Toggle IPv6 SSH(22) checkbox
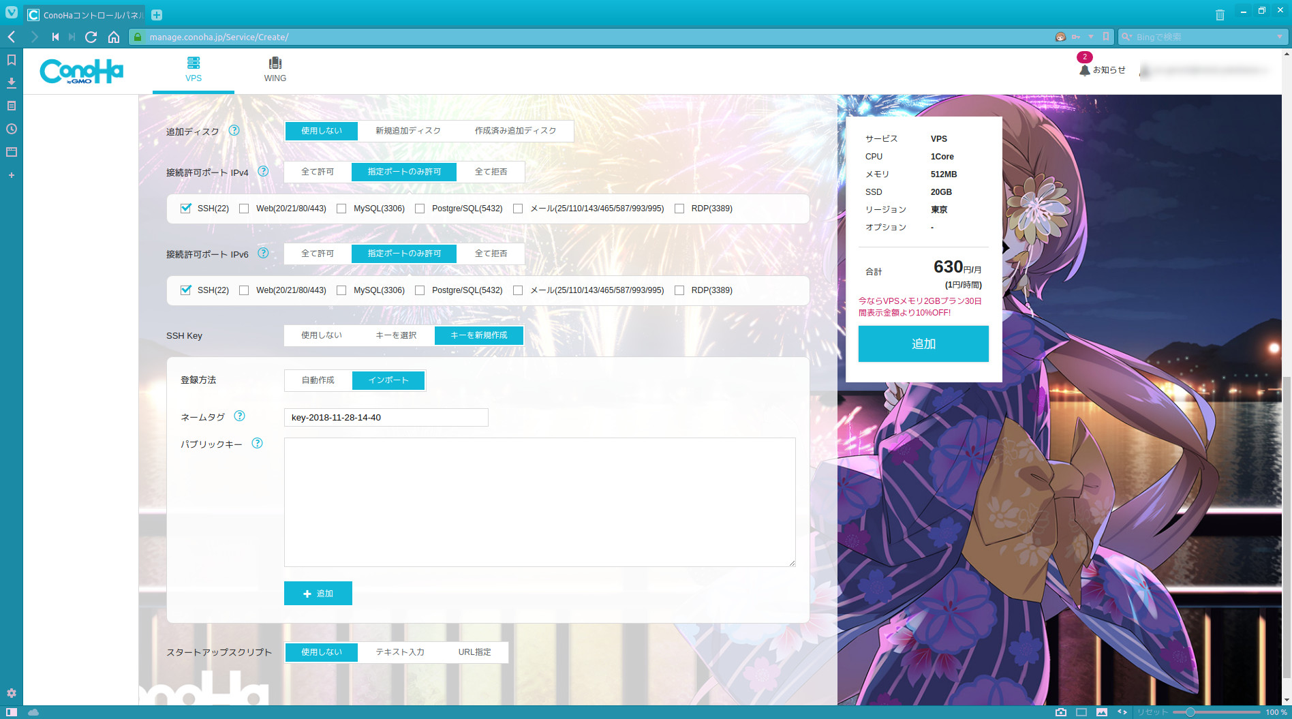1292x719 pixels. tap(185, 290)
